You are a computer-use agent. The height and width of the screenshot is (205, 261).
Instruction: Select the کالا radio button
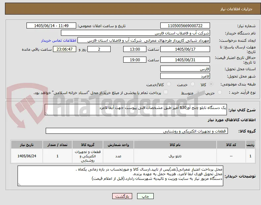point(211,84)
